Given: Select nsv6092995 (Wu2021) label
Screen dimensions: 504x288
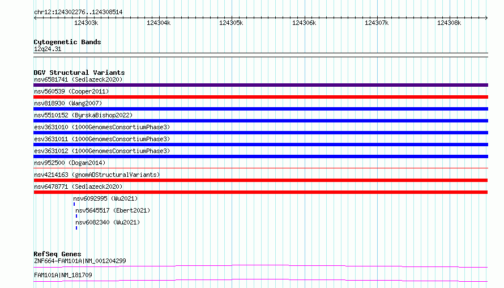Looking at the screenshot, I should click(105, 198).
